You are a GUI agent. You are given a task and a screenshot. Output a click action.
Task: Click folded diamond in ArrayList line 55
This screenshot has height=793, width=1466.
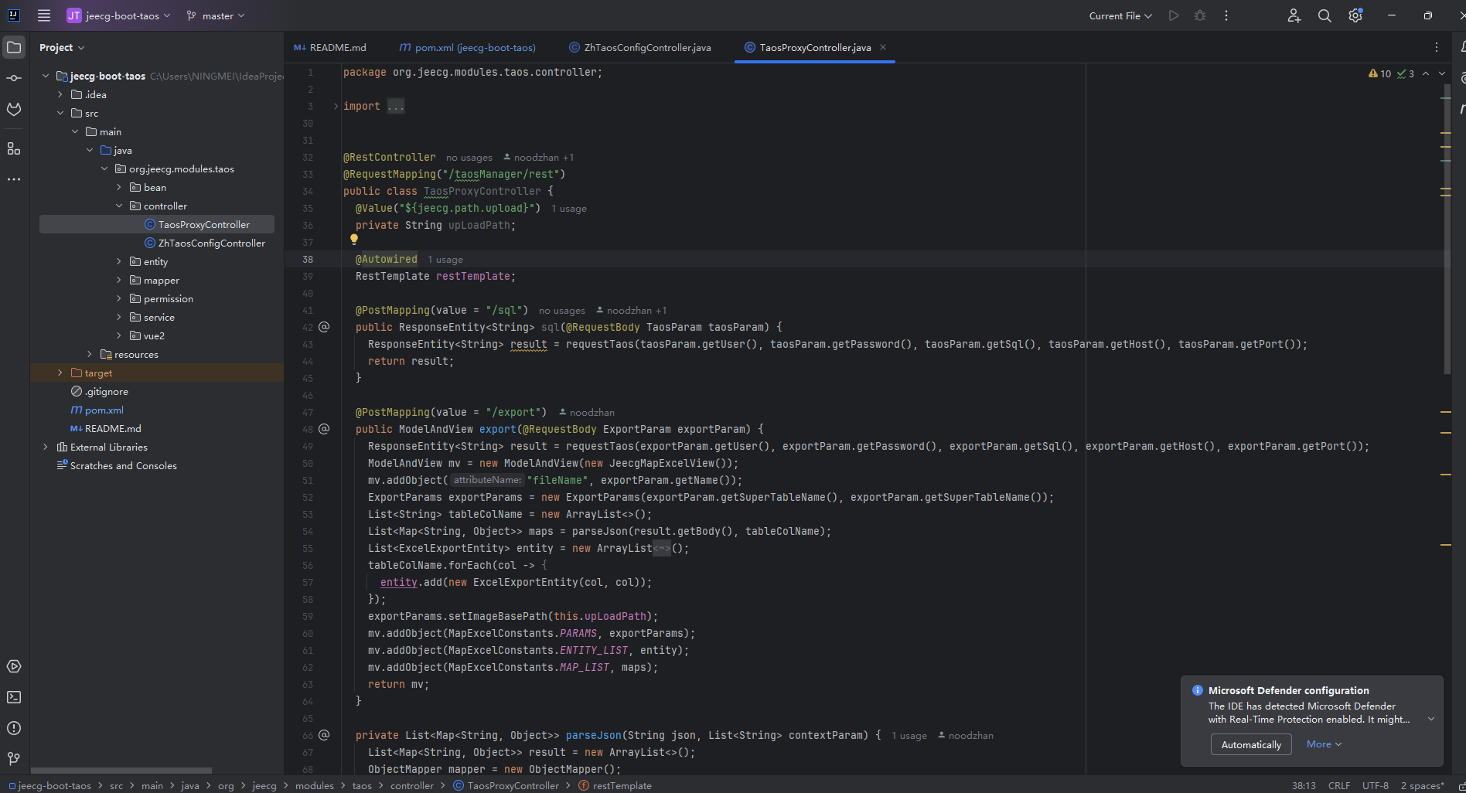tap(662, 548)
